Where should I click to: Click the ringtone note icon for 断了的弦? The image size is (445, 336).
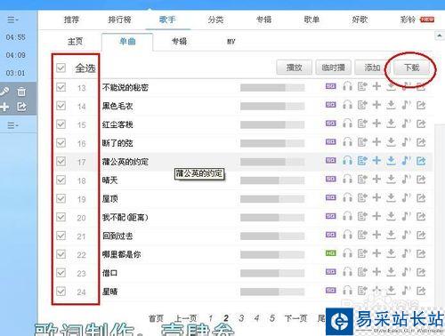[406, 142]
